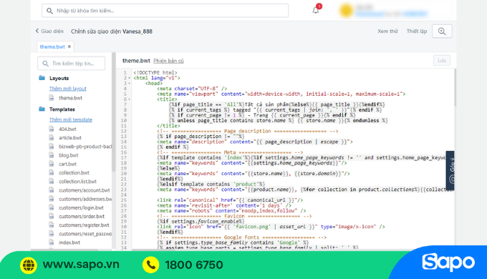The width and height of the screenshot is (487, 279).
Task: Click file icon next to 404.bwt
Action: pos(52,129)
